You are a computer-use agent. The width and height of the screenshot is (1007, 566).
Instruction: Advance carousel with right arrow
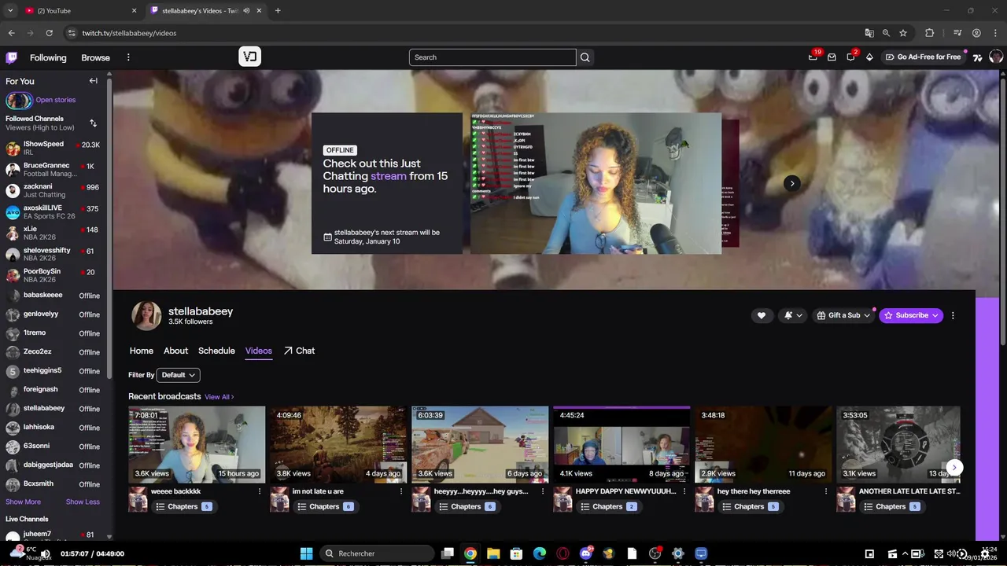coord(792,183)
